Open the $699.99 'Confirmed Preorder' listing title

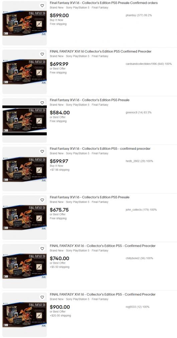(x=101, y=51)
